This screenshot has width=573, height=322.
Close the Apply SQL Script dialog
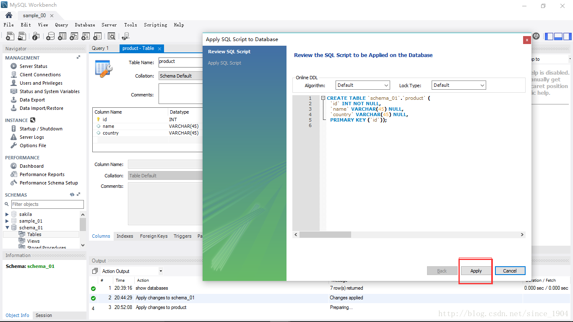(x=526, y=40)
